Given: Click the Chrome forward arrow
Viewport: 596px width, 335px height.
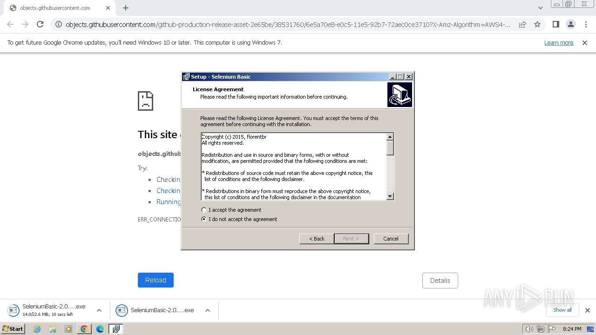Looking at the screenshot, I should [25, 24].
